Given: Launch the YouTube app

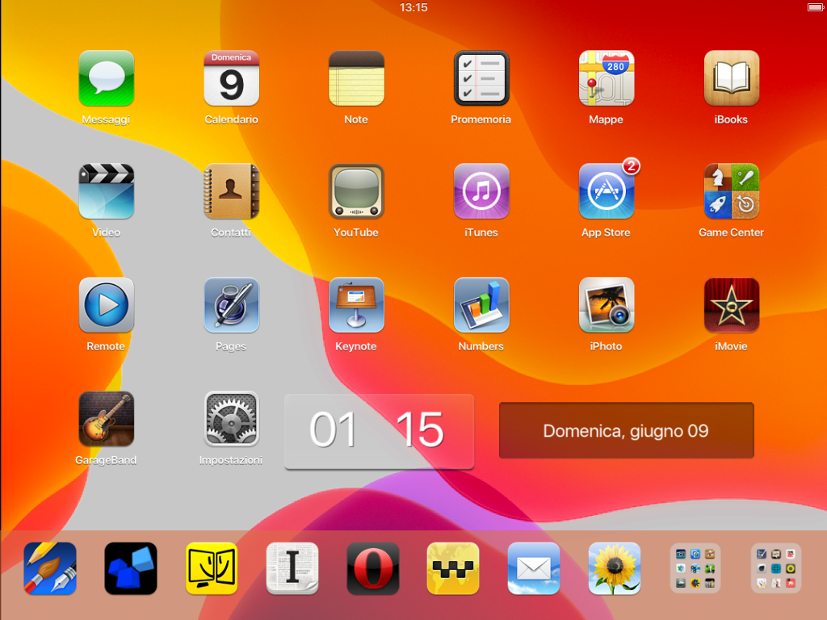Looking at the screenshot, I should [356, 191].
